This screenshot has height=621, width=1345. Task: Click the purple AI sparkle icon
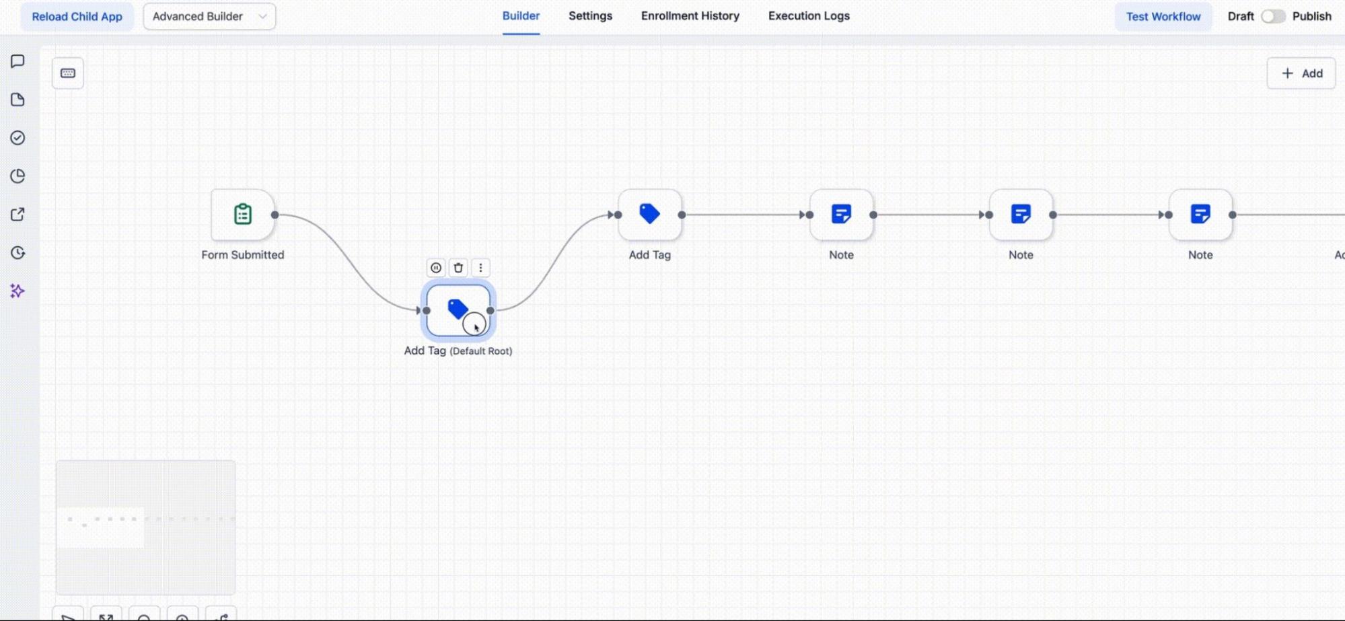click(x=17, y=291)
